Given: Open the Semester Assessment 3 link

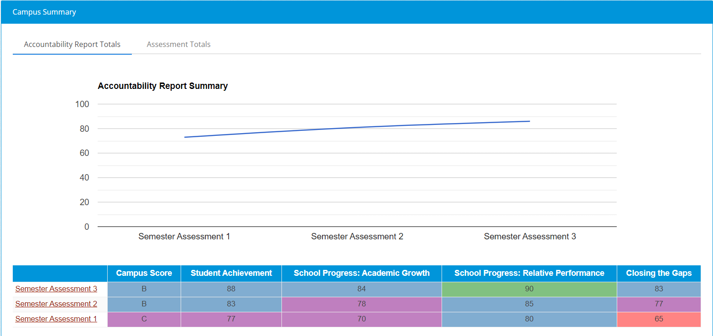Looking at the screenshot, I should pyautogui.click(x=56, y=289).
